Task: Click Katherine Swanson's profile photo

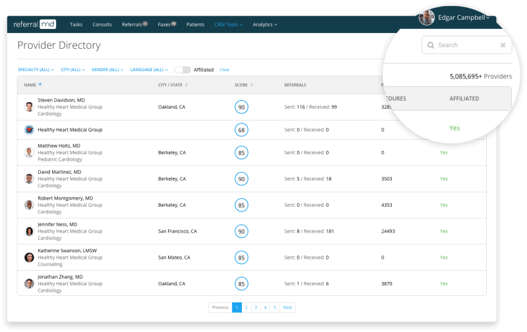Action: point(29,258)
